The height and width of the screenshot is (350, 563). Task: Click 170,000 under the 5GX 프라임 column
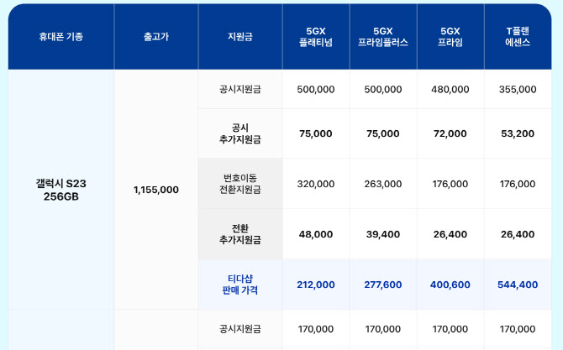point(450,329)
